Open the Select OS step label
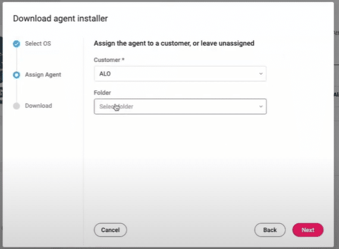Viewport: 339px width, 249px height. [x=38, y=43]
